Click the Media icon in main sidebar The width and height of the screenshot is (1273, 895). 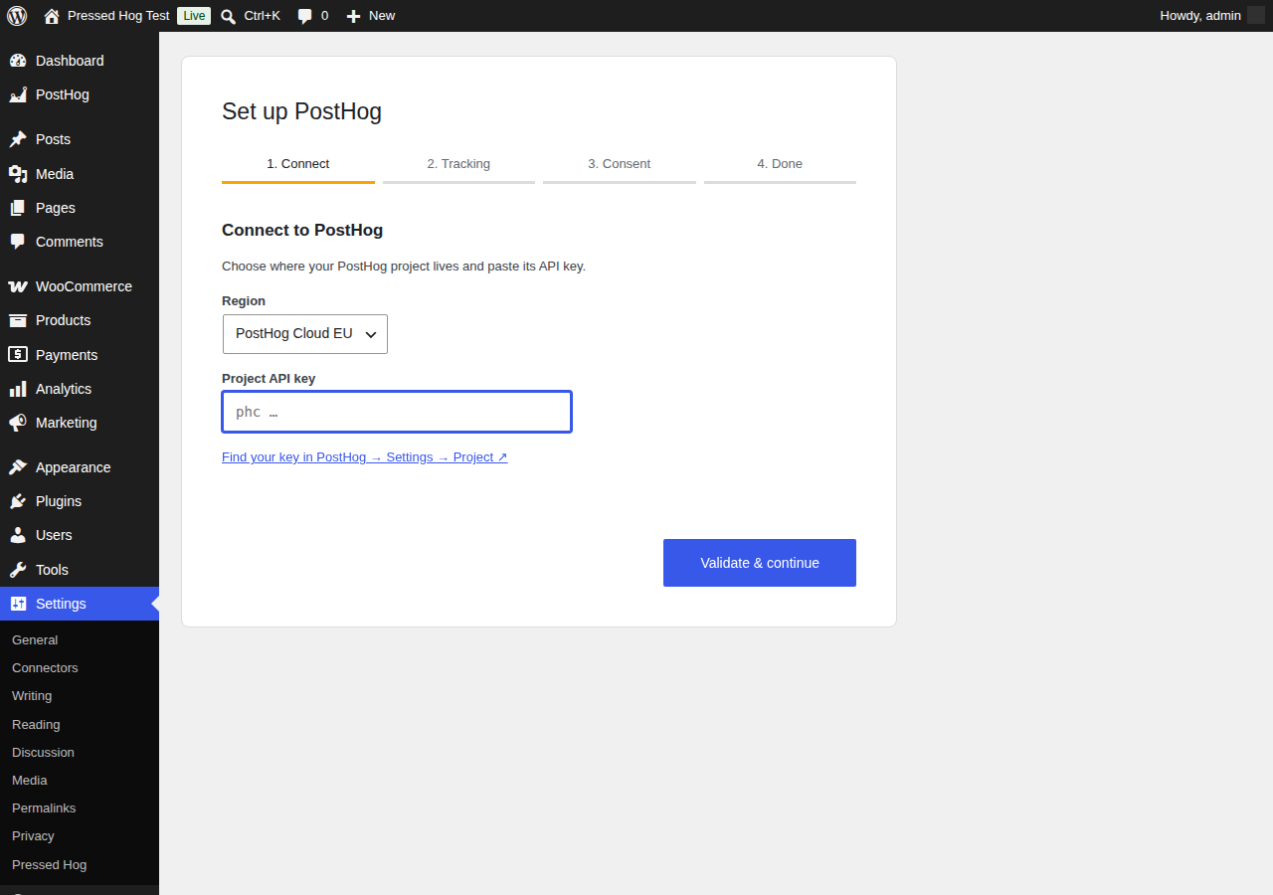18,174
